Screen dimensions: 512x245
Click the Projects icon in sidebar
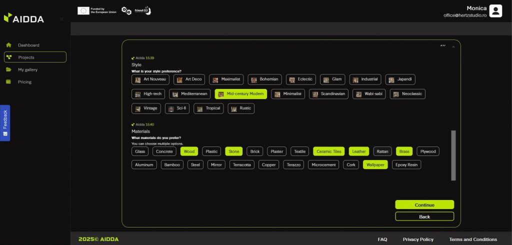tap(9, 57)
